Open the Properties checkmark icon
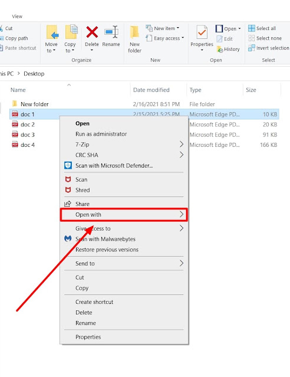This screenshot has width=290, height=377. 202,32
